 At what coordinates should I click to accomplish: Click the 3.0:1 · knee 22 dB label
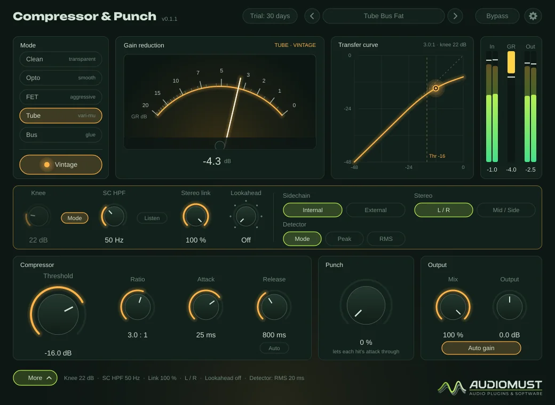(x=445, y=45)
